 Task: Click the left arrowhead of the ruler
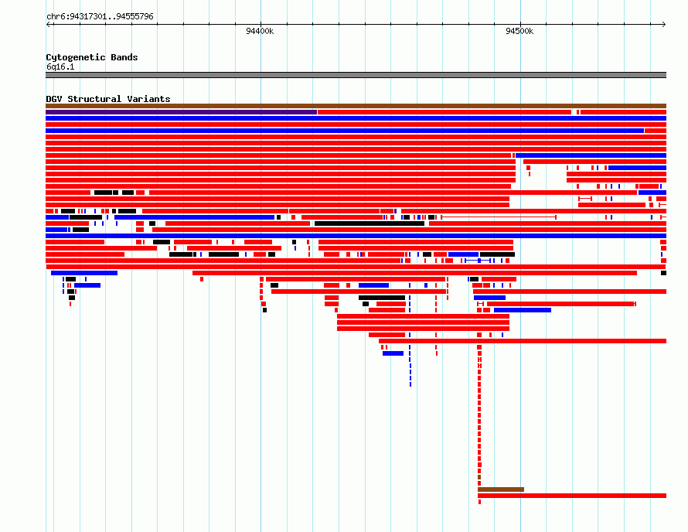tap(48, 25)
